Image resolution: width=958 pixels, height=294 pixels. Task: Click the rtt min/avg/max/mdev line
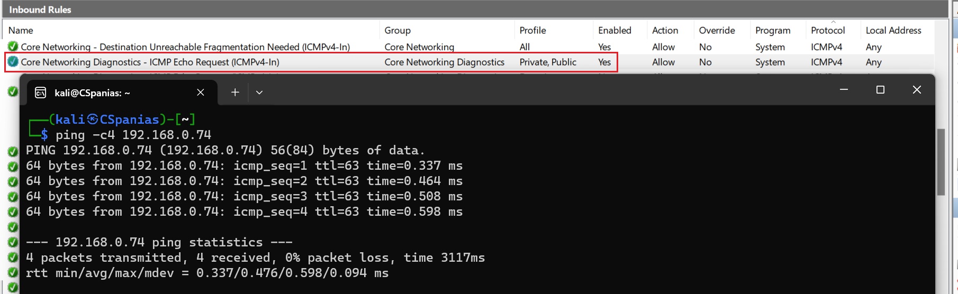coord(207,273)
